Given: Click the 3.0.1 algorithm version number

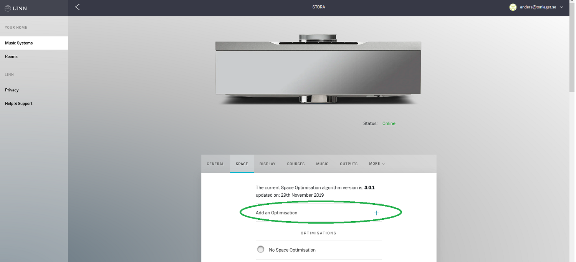Looking at the screenshot, I should [369, 188].
